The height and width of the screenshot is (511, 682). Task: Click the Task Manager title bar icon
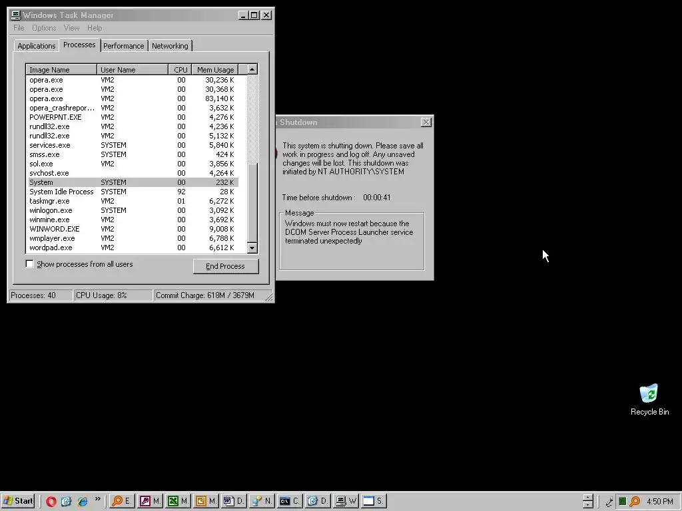[16, 15]
